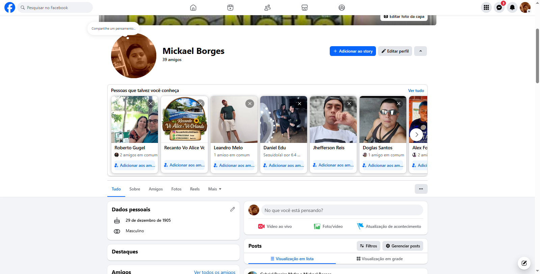The width and height of the screenshot is (540, 274).
Task: Collapse the suggestions chevron button
Action: point(421,51)
